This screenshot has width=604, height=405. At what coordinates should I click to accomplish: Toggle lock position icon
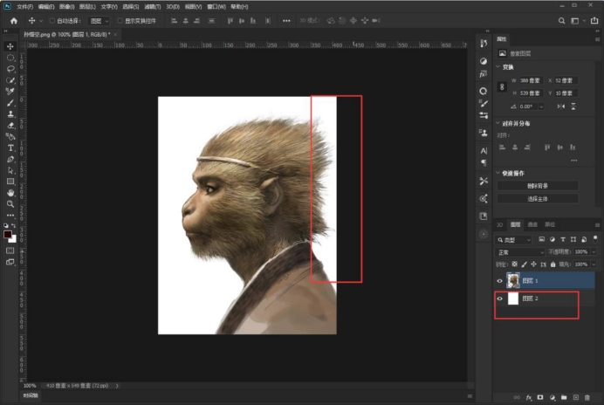(533, 264)
